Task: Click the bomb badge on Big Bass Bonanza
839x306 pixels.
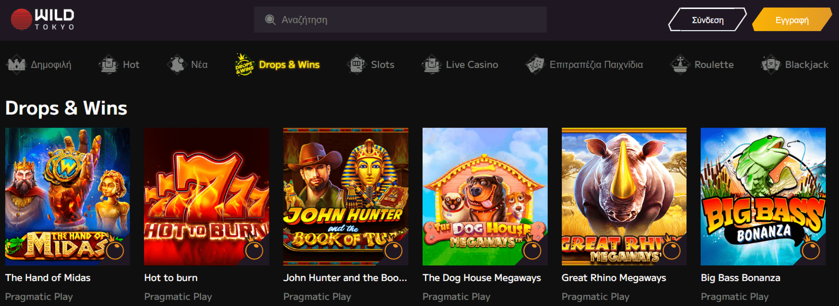Action: [811, 250]
